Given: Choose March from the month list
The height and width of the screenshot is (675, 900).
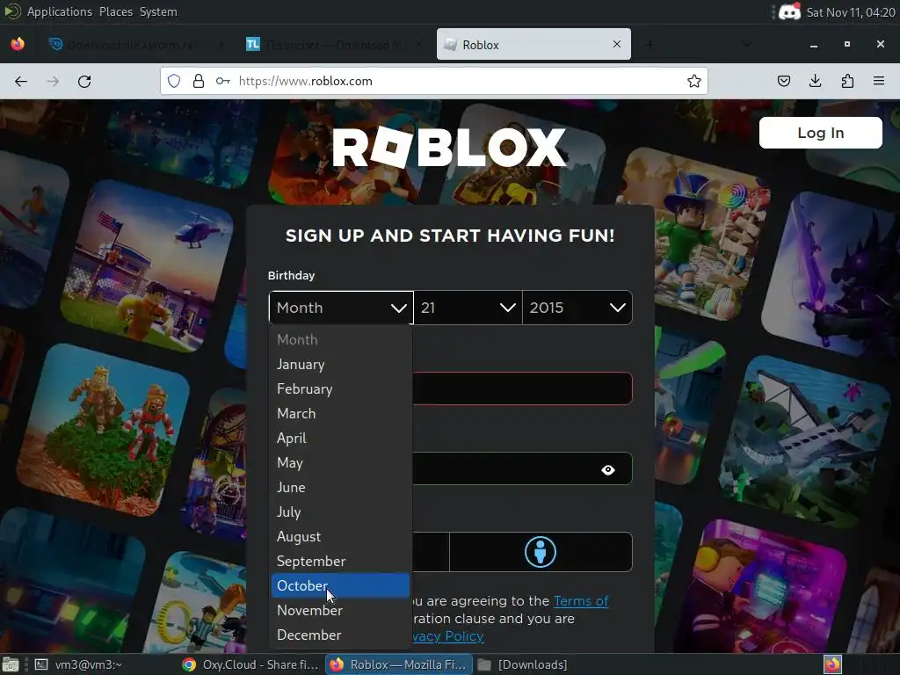Looking at the screenshot, I should pyautogui.click(x=340, y=414).
